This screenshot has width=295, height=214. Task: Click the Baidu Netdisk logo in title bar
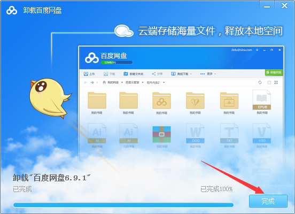pos(12,10)
